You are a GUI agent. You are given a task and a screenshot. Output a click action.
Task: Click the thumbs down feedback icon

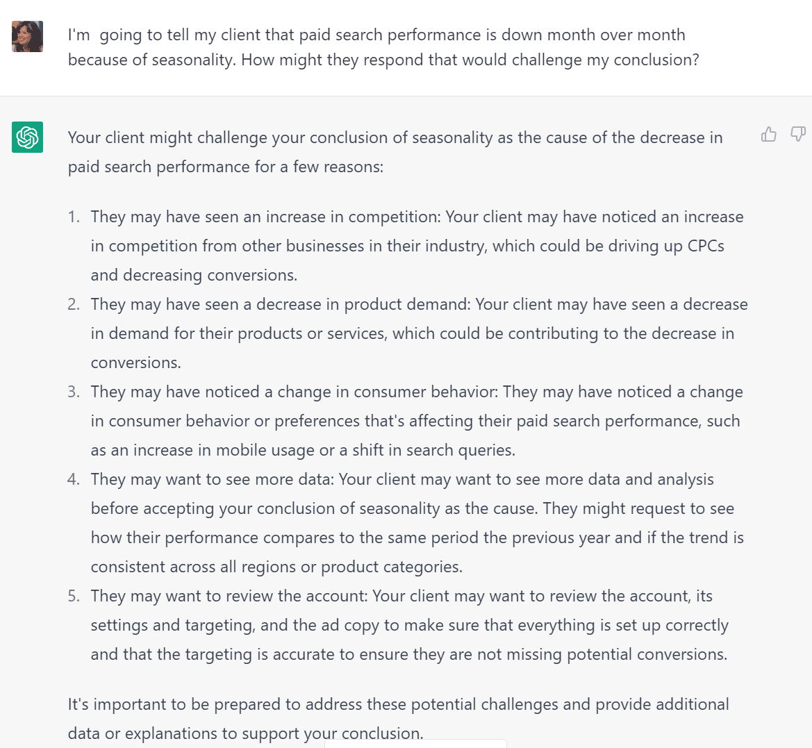(x=798, y=134)
